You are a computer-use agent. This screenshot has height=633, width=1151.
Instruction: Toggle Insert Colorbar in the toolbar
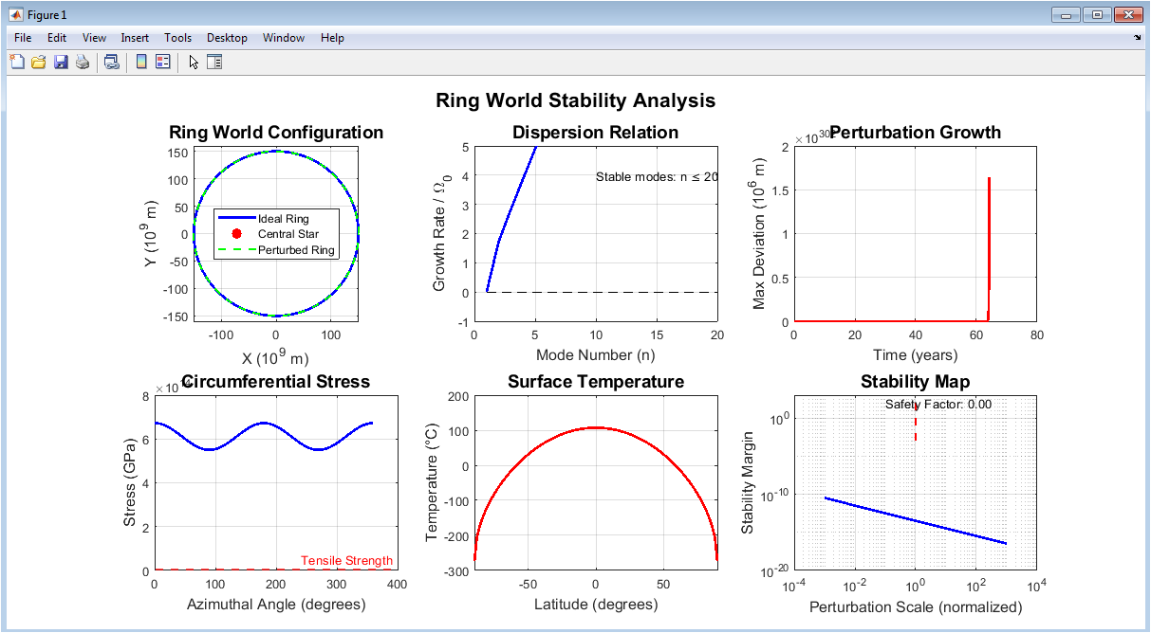(141, 63)
